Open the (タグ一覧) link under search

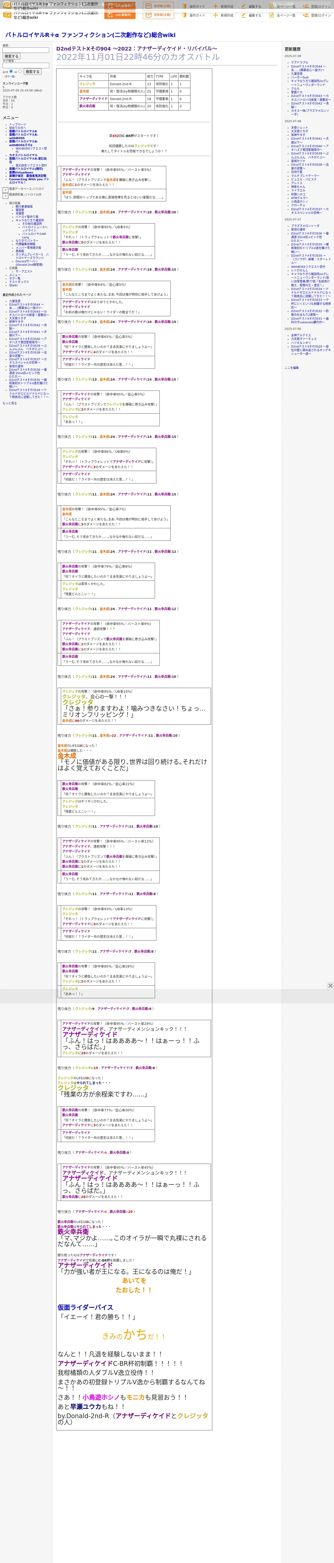10,76
